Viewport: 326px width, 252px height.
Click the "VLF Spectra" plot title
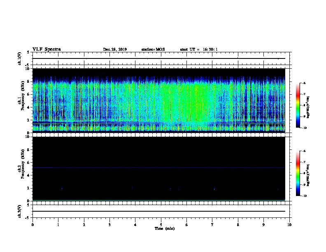point(47,49)
